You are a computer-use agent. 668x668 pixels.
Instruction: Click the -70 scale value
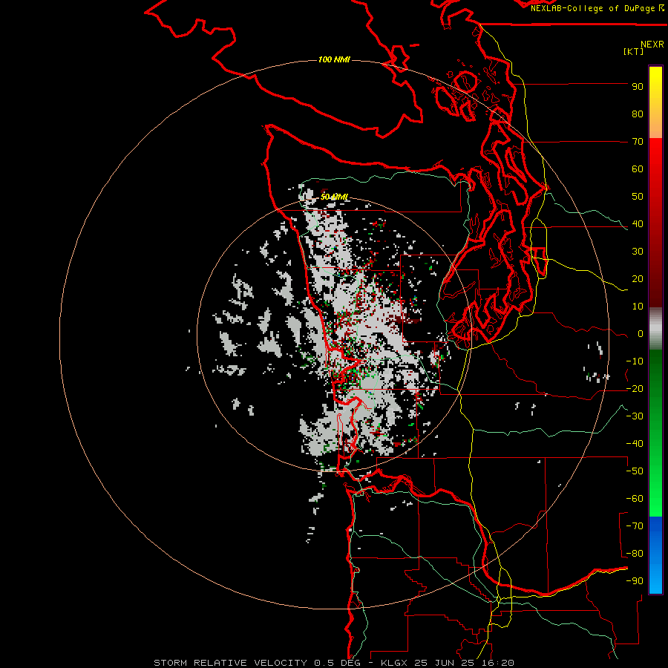(x=635, y=526)
